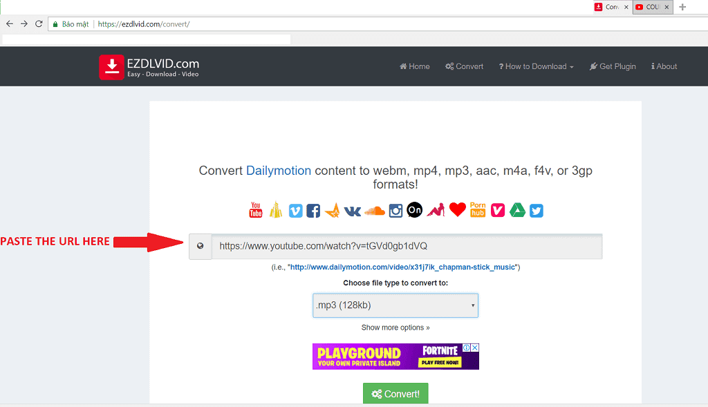
Task: Click the 'Play Free Now!' ad button
Action: [440, 362]
